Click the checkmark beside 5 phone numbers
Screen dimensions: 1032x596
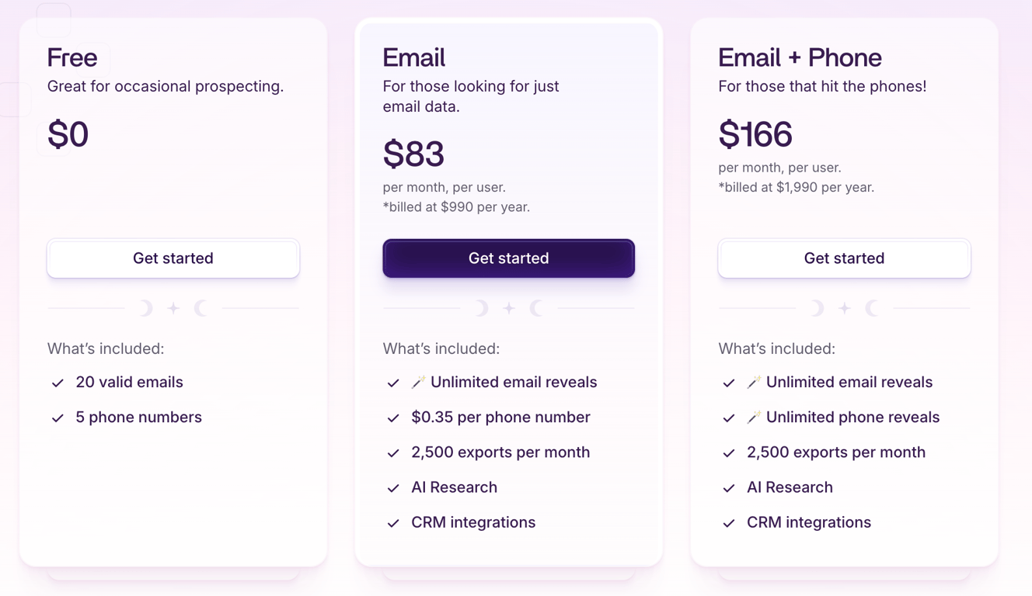click(x=58, y=418)
